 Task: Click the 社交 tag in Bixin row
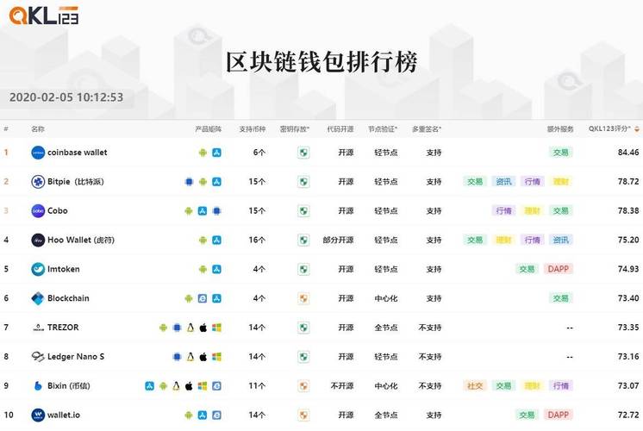tap(475, 386)
